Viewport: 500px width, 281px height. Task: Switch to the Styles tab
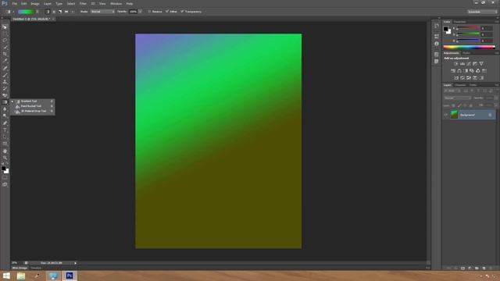pyautogui.click(x=466, y=53)
